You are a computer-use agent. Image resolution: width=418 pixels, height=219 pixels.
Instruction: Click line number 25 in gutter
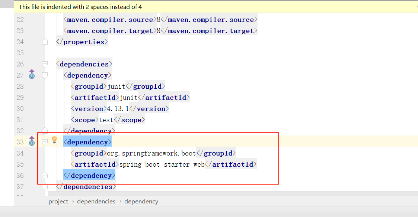pos(20,53)
